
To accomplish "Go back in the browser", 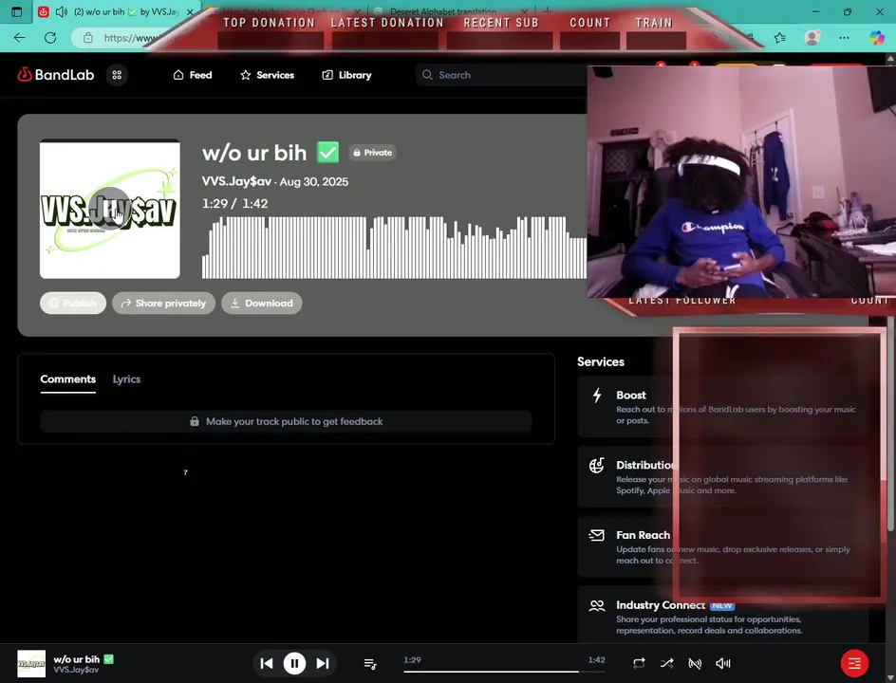I will coord(19,38).
